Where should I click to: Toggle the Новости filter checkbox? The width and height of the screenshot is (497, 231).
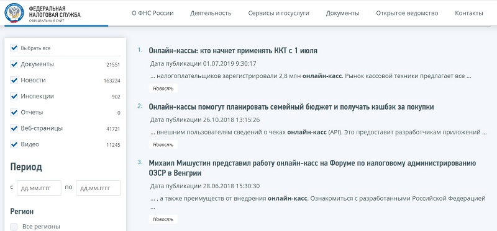coord(14,81)
